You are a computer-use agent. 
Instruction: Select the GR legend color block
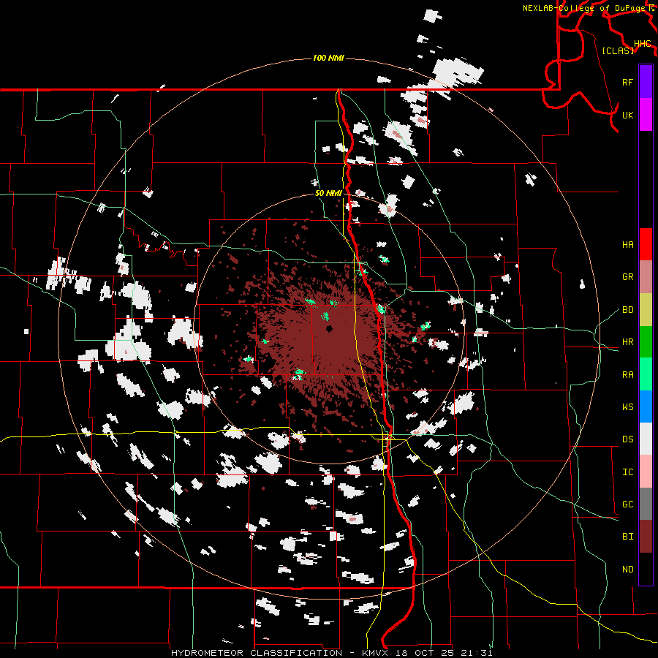[646, 276]
